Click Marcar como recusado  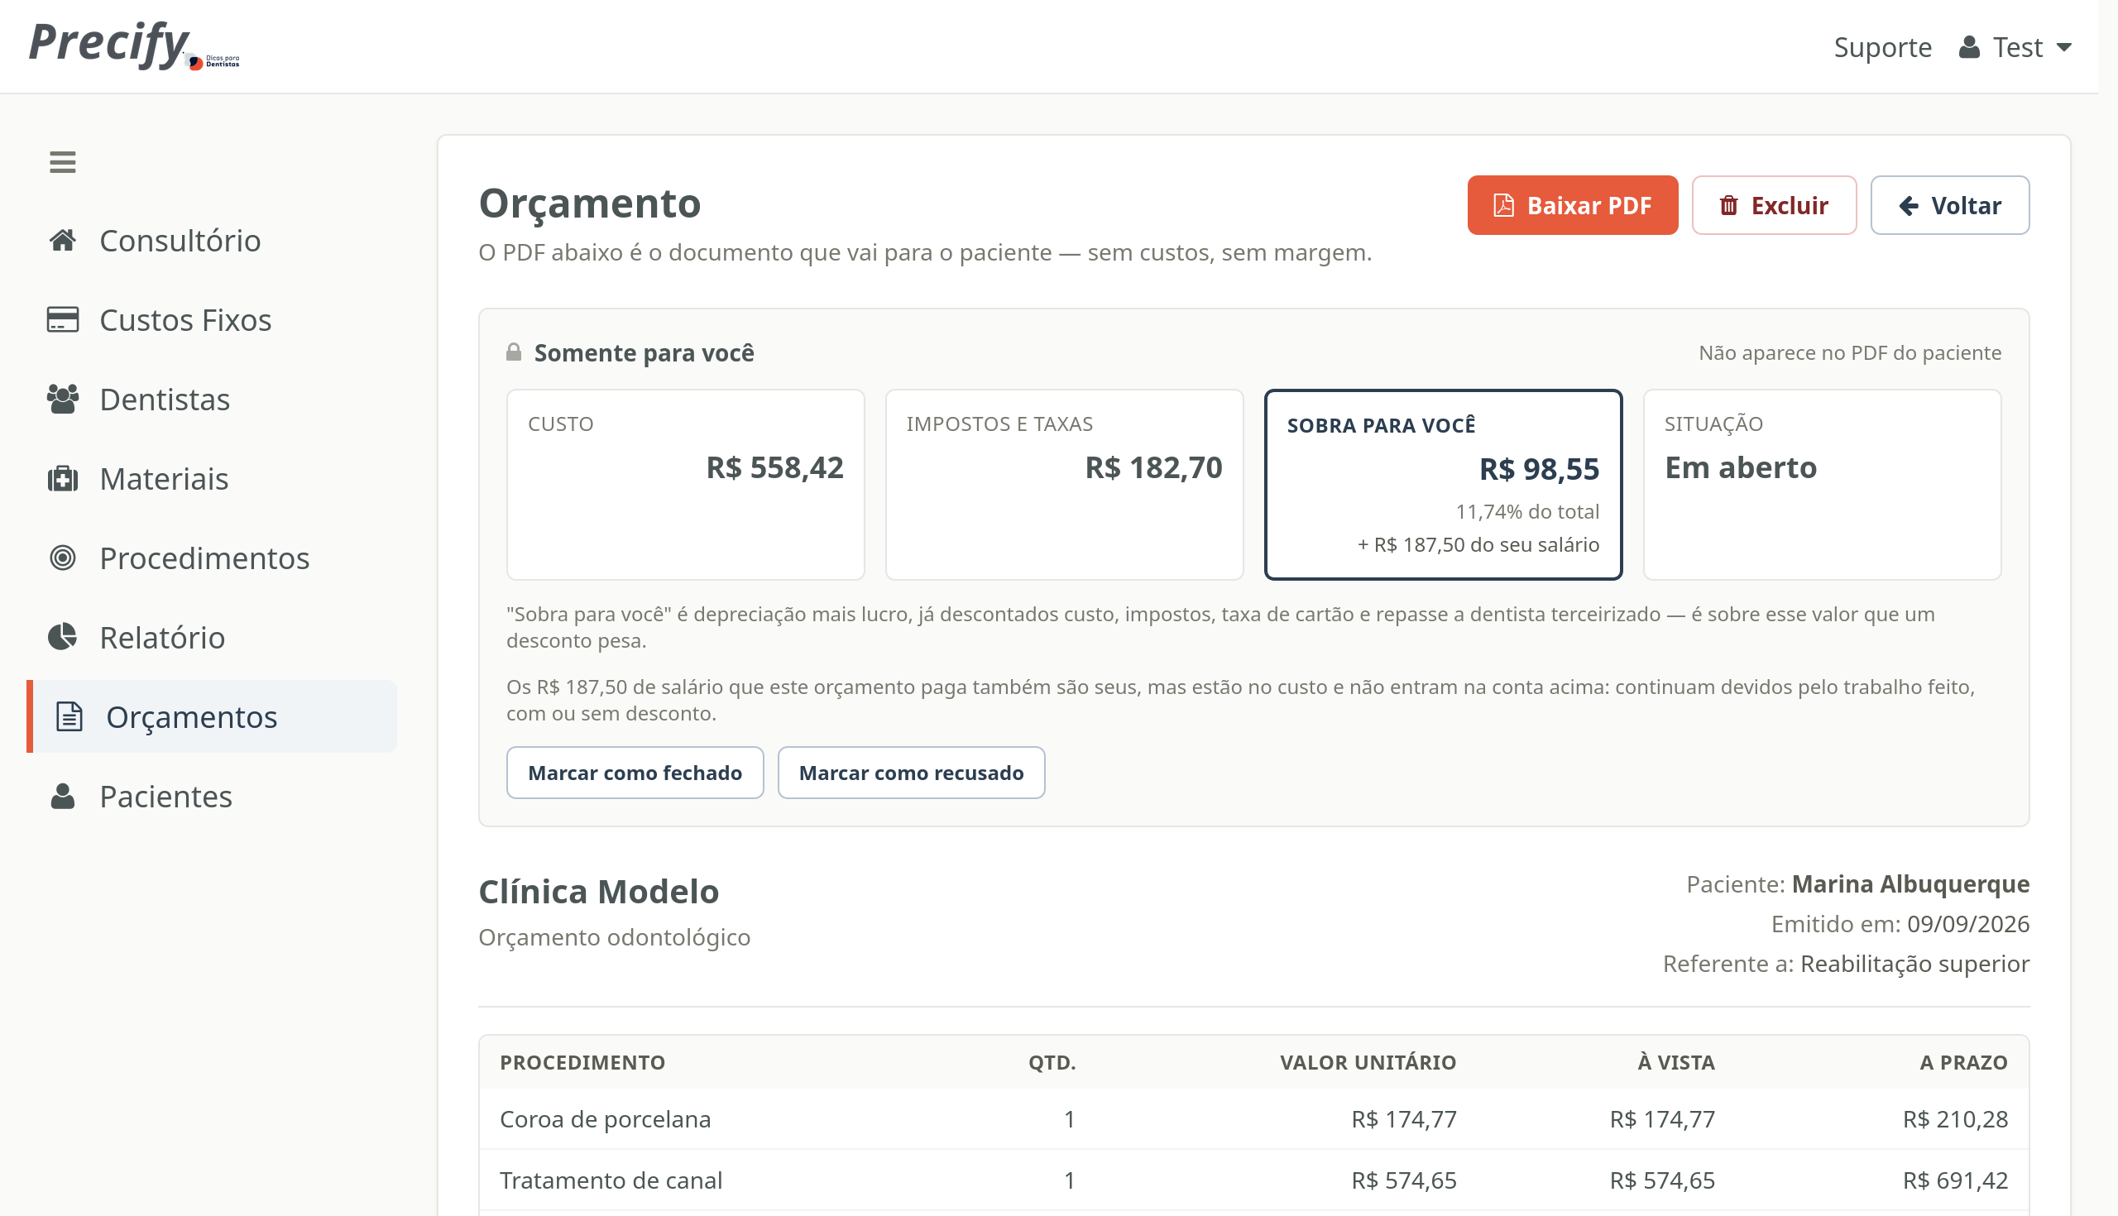click(x=911, y=773)
